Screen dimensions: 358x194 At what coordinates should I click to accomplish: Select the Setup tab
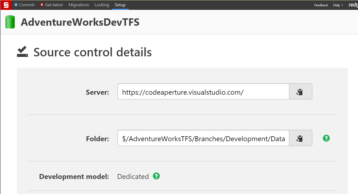pos(120,5)
